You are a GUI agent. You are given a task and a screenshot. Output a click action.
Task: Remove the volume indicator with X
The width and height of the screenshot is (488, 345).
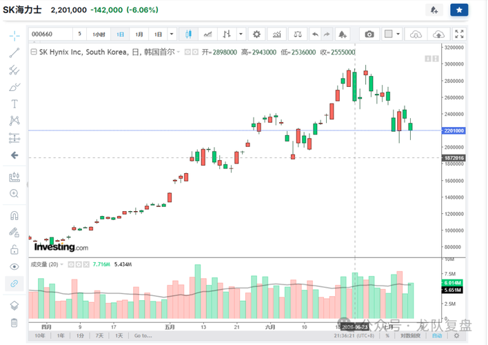87,264
